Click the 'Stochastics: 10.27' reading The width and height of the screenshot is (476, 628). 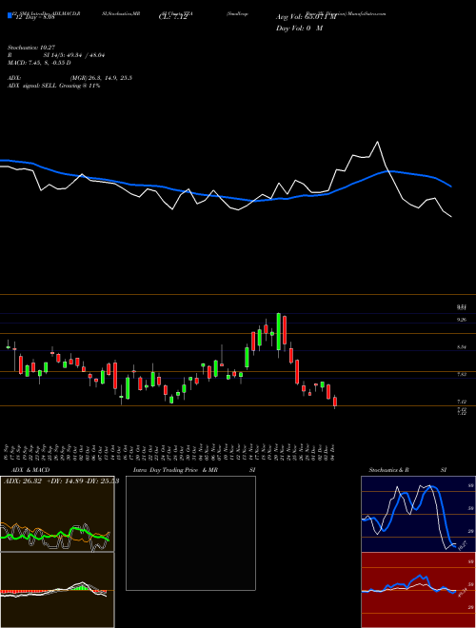(x=30, y=48)
